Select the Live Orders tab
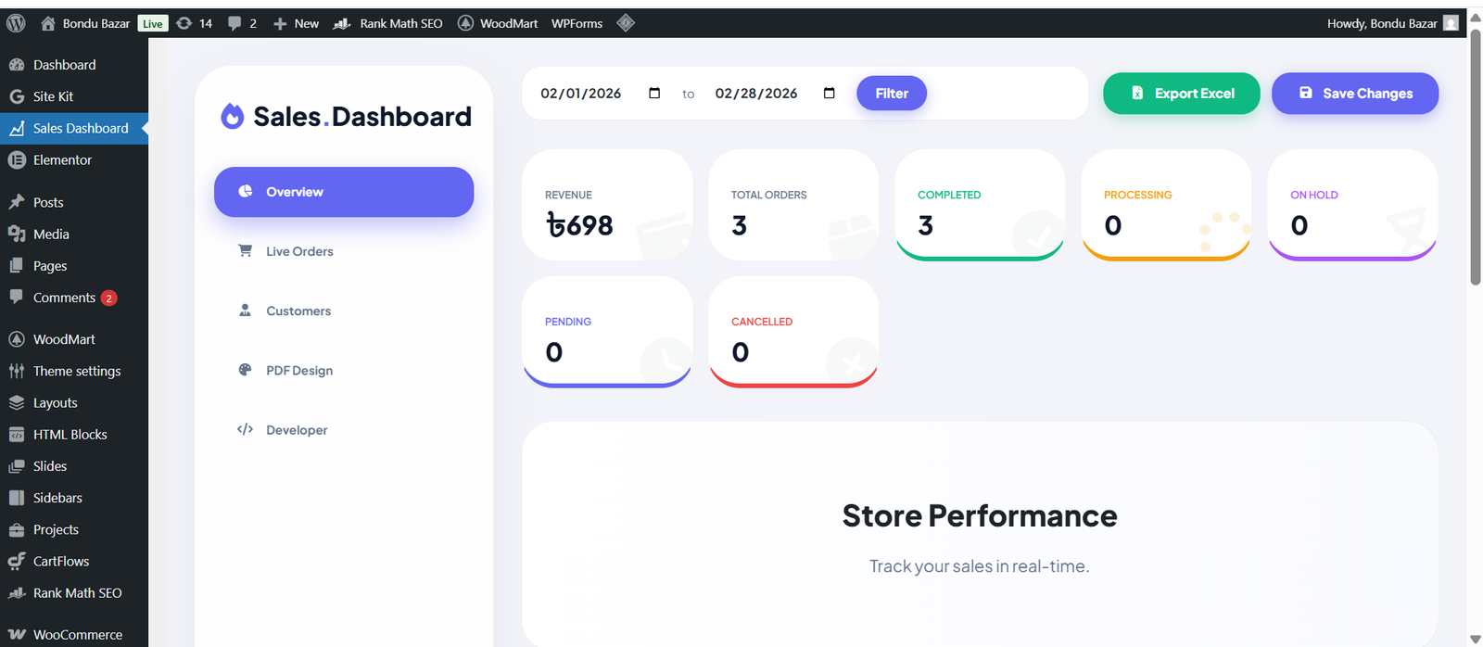 [x=298, y=251]
